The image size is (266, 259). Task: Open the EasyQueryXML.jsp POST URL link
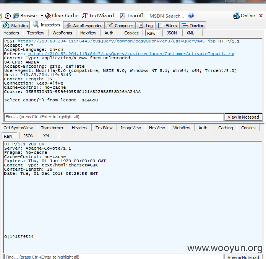(x=117, y=41)
